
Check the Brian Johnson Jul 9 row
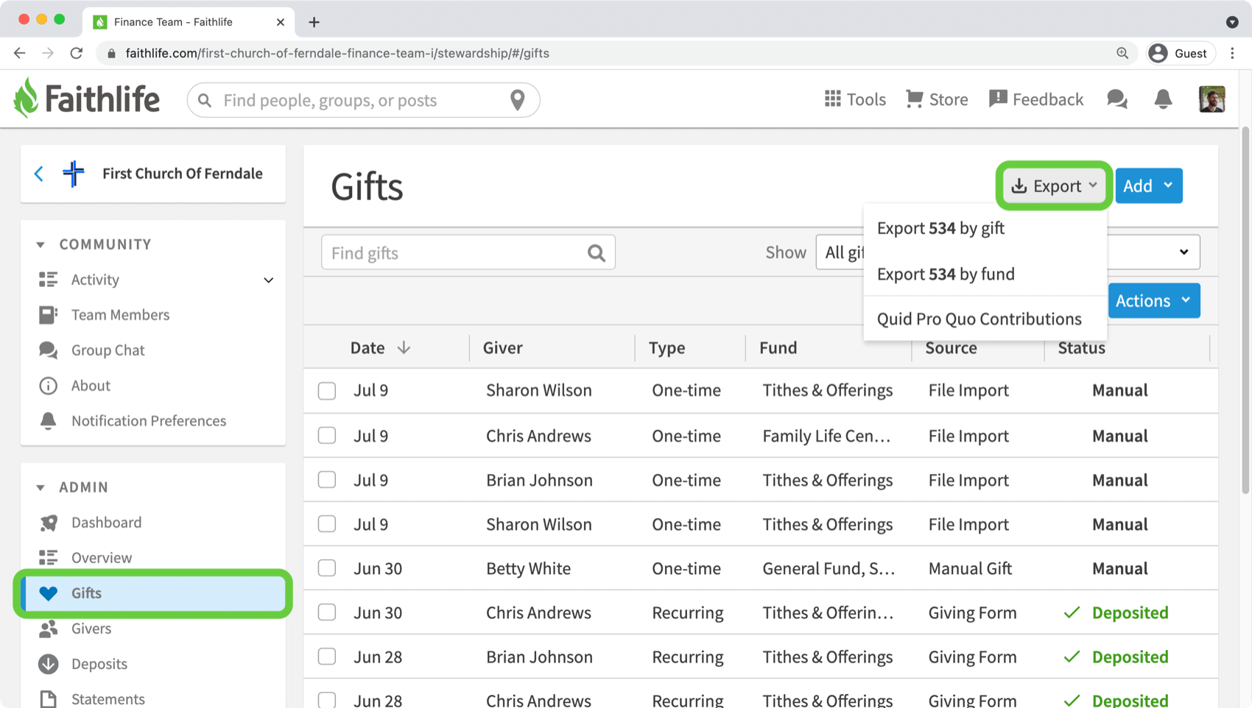click(327, 480)
